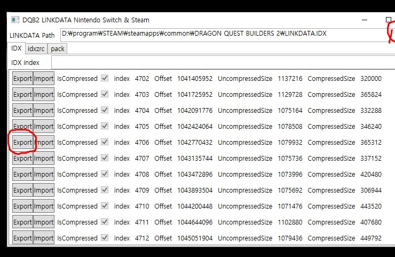Click the maximize window button
The height and width of the screenshot is (257, 395).
[389, 20]
